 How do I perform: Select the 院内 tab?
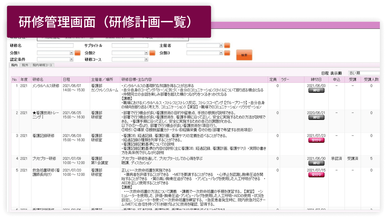pyautogui.click(x=14, y=65)
